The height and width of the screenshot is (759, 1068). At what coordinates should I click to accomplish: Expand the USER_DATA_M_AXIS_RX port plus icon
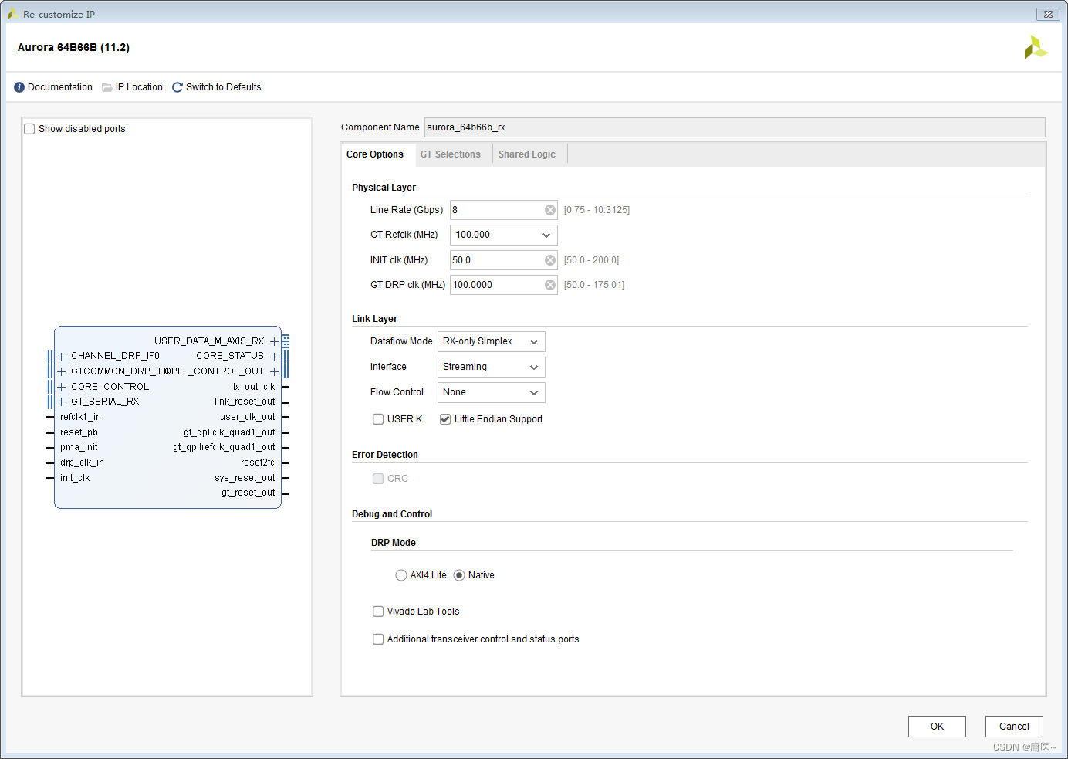coord(274,341)
